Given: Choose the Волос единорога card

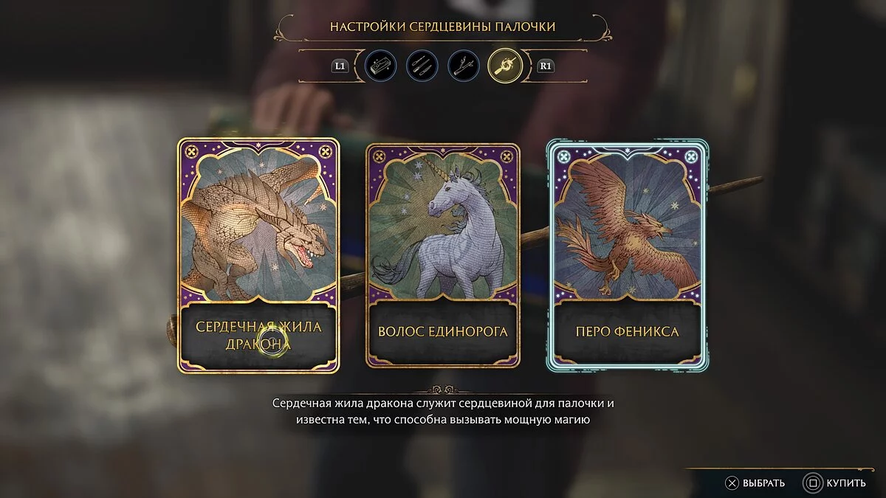Looking at the screenshot, I should pos(443,255).
